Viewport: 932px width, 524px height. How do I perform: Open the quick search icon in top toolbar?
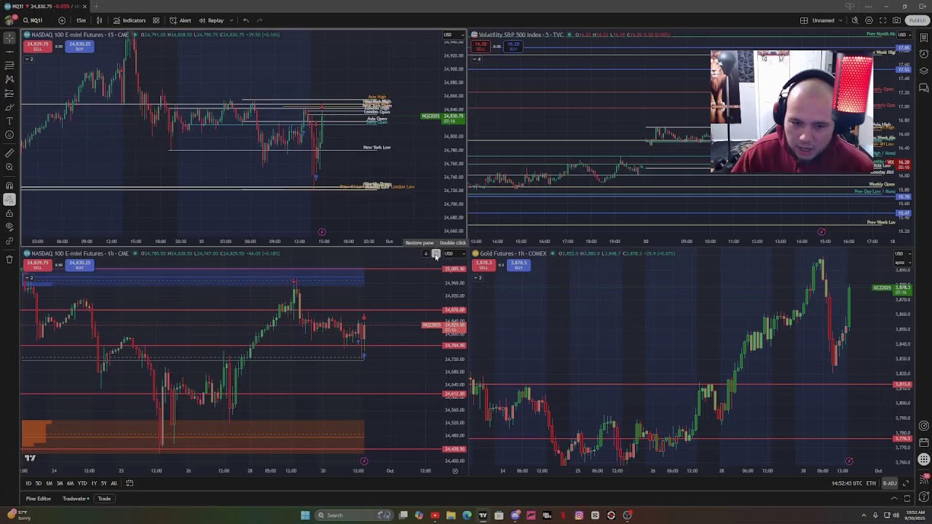pyautogui.click(x=856, y=20)
